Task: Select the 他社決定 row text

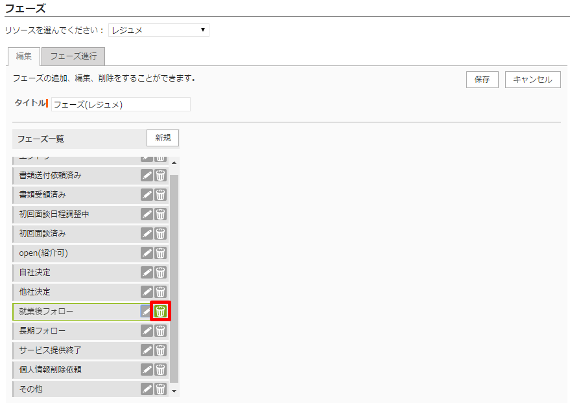Action: pos(34,292)
